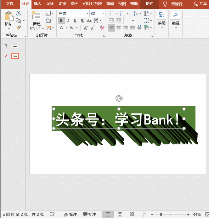Switch to the 设计 tab
Image resolution: width=209 pixels, height=218 pixels.
pyautogui.click(x=50, y=4)
